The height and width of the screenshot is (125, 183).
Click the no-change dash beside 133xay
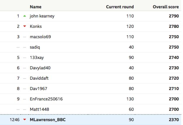(x=25, y=58)
